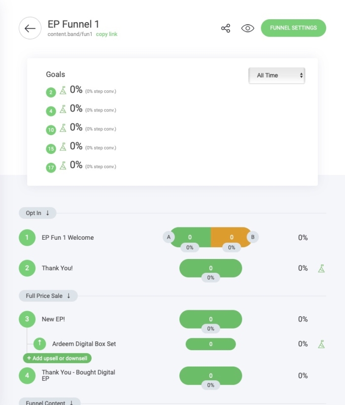This screenshot has width=345, height=405.
Task: Click Add upsell or downsell button
Action: coord(57,358)
